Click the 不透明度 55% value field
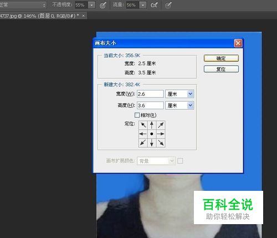The height and width of the screenshot is (238, 277). click(81, 5)
